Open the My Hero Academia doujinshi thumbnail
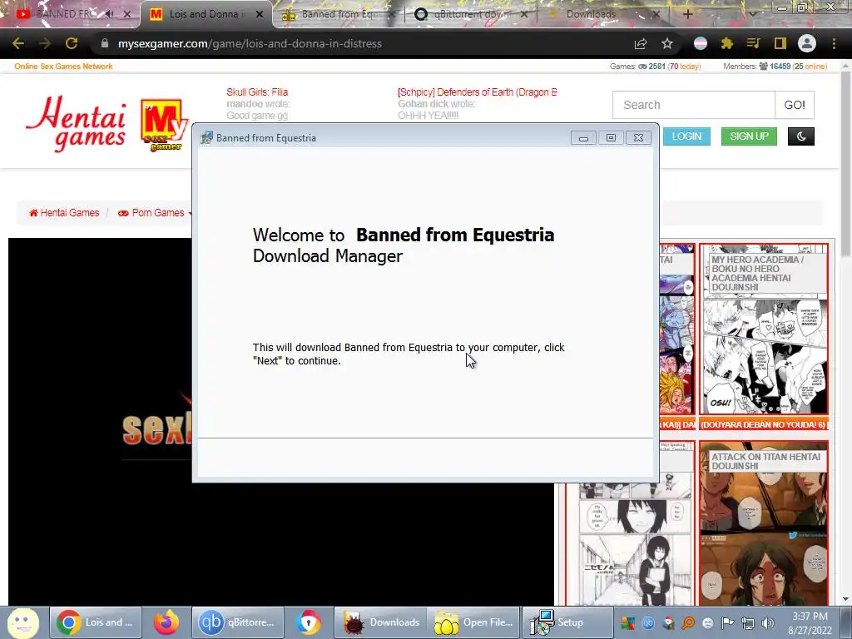This screenshot has width=852, height=639. click(764, 329)
